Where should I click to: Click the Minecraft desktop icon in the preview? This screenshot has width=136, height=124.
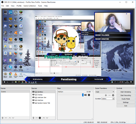tap(21, 12)
